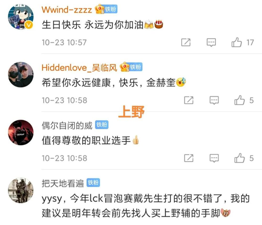
Task: Like the comment by Hiddenlove_吴临风
Action: 239,100
